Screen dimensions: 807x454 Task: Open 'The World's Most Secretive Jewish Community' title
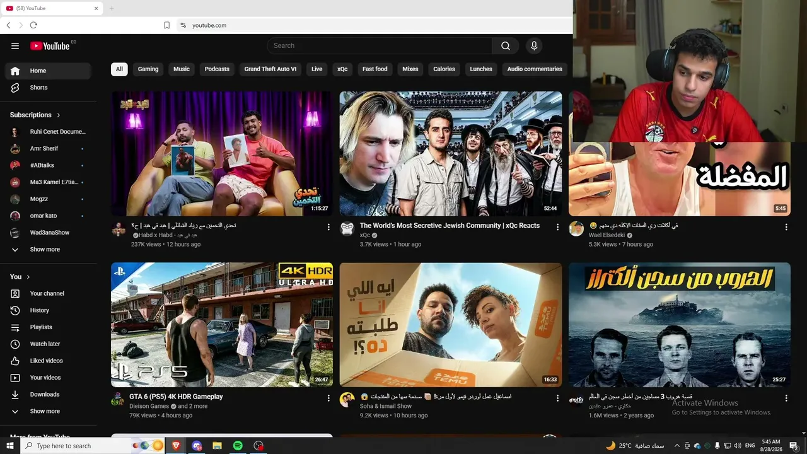[450, 226]
